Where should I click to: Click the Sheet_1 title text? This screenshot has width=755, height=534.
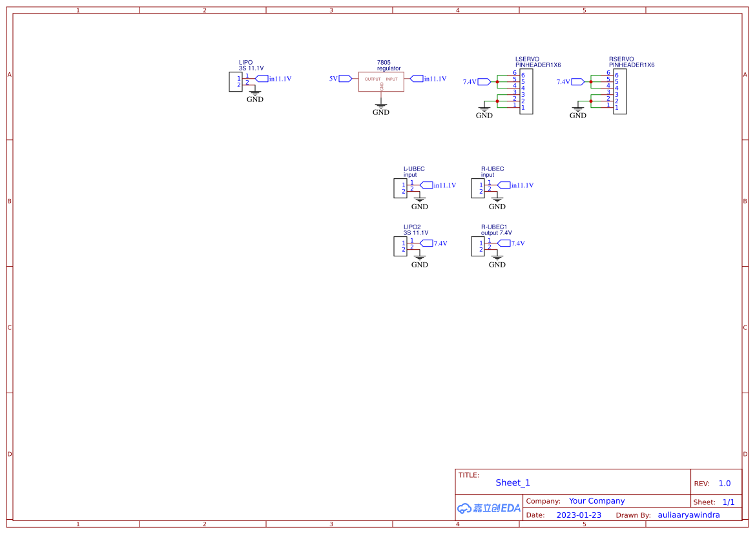512,482
